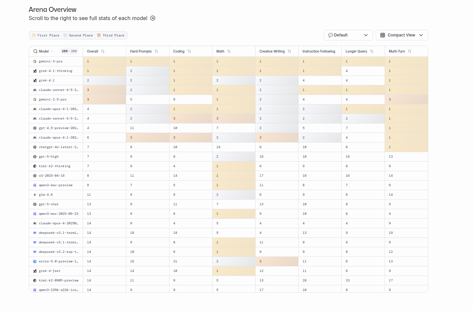Click the 269 / 269 model count badge
This screenshot has height=311, width=473.
(69, 51)
